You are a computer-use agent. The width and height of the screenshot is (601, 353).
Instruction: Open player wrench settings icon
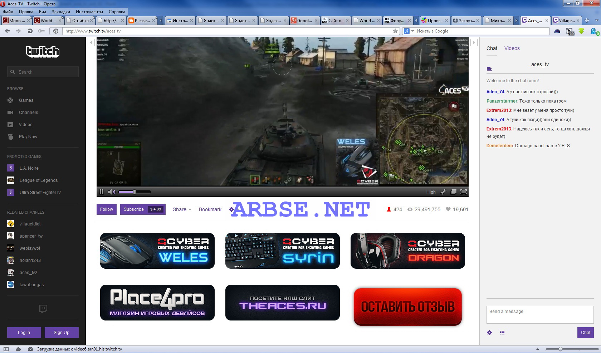(443, 192)
